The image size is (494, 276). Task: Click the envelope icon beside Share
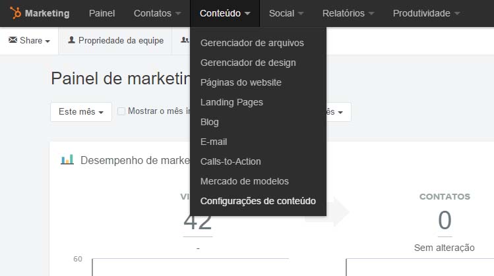(13, 40)
